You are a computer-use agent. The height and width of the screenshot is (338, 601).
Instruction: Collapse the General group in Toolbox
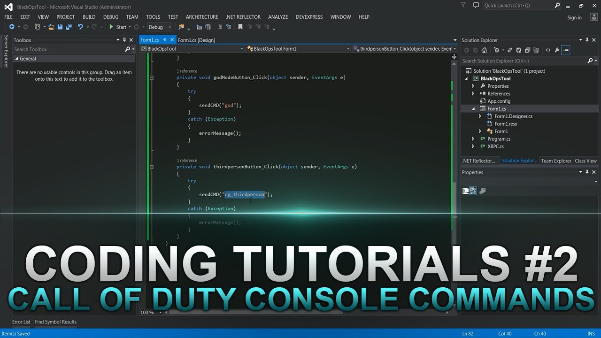pyautogui.click(x=17, y=59)
